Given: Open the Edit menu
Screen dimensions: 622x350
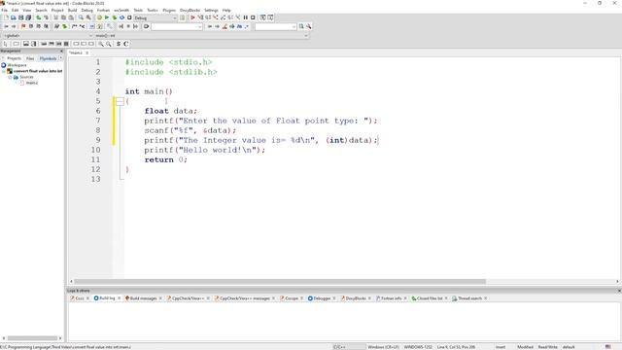Looking at the screenshot, I should click(x=16, y=10).
